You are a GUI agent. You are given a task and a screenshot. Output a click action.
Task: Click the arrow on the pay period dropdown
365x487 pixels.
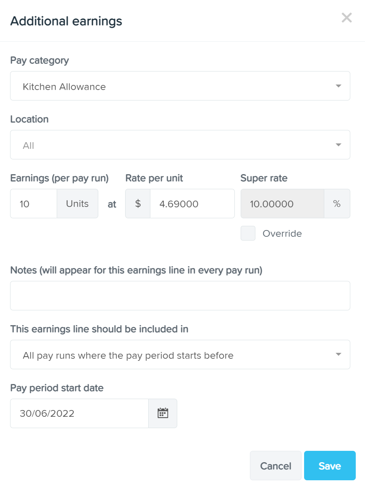[339, 355]
